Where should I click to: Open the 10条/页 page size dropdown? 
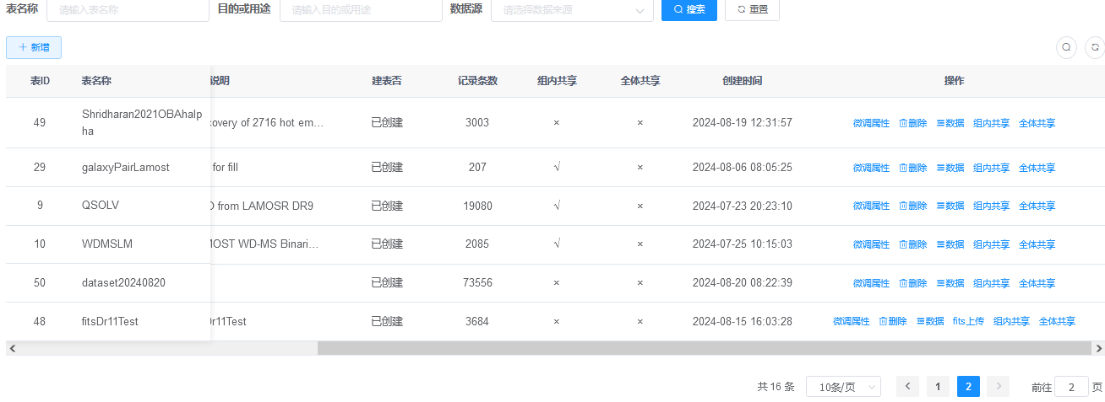tap(843, 387)
